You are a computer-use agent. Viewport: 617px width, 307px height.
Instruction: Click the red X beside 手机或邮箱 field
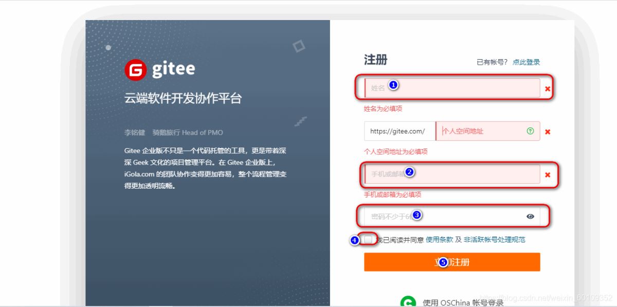click(548, 175)
